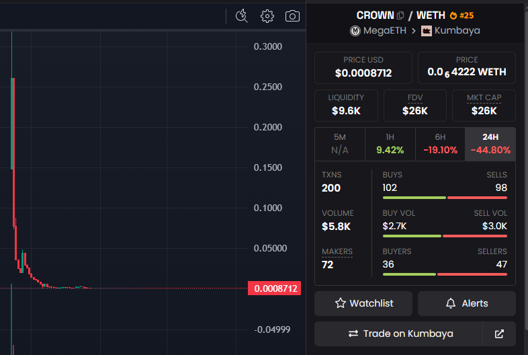Click the bell icon on Alerts
Viewport: 528px width, 355px height.
click(x=451, y=303)
